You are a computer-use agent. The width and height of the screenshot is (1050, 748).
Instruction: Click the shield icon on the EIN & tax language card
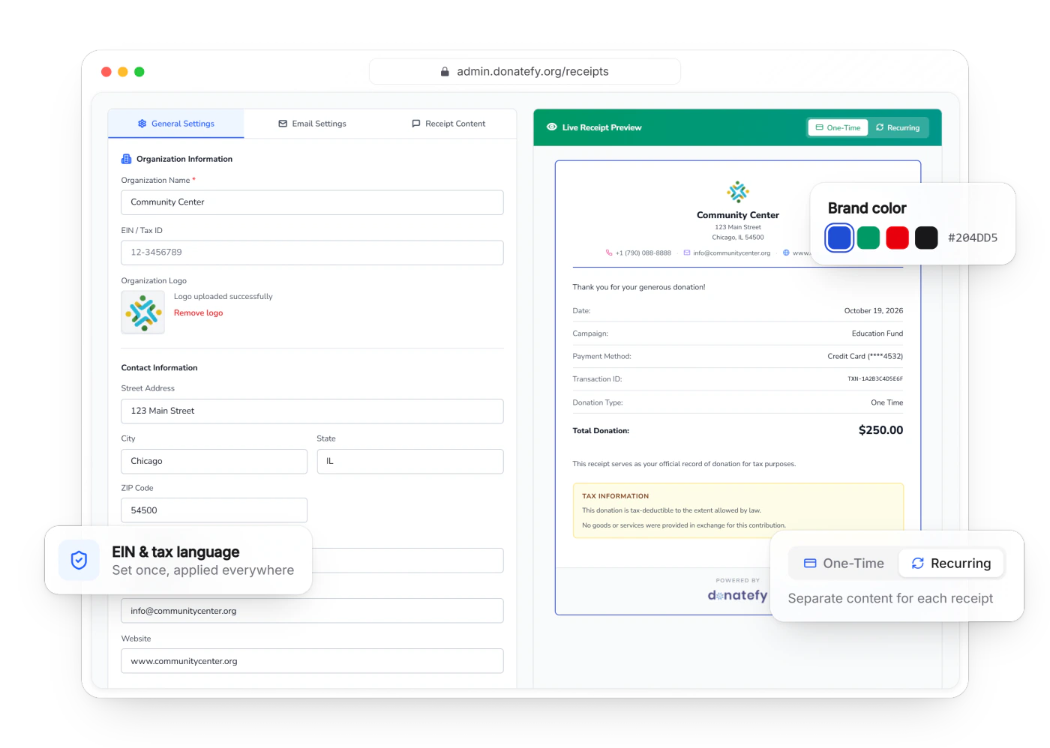pyautogui.click(x=79, y=560)
